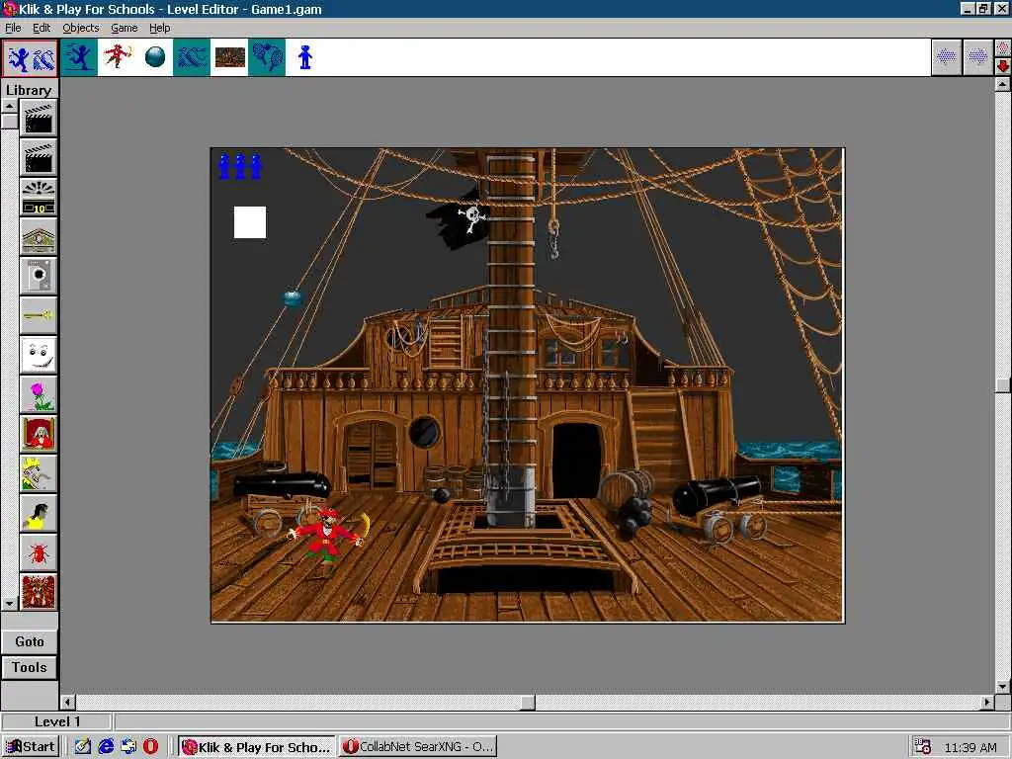This screenshot has width=1012, height=759.
Task: Select the teal ball on the playfield
Action: coord(293,298)
